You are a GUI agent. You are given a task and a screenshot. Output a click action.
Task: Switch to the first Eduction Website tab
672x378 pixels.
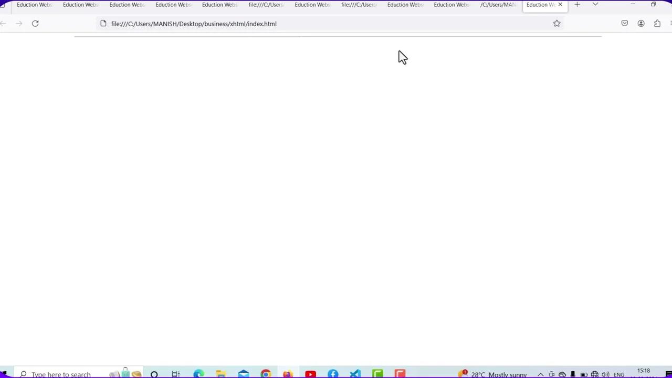click(34, 5)
